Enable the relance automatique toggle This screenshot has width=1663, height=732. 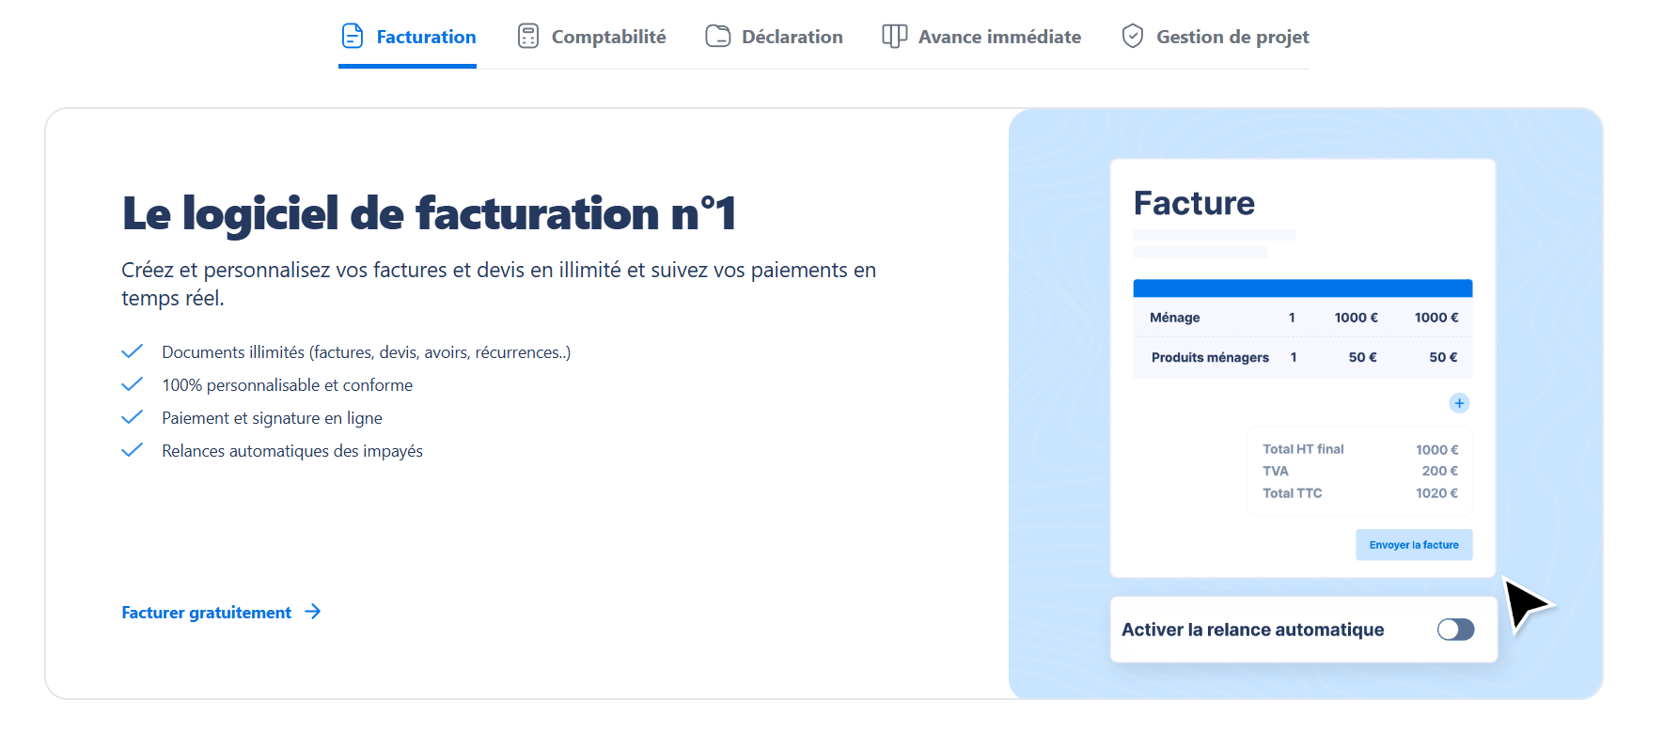[1455, 630]
